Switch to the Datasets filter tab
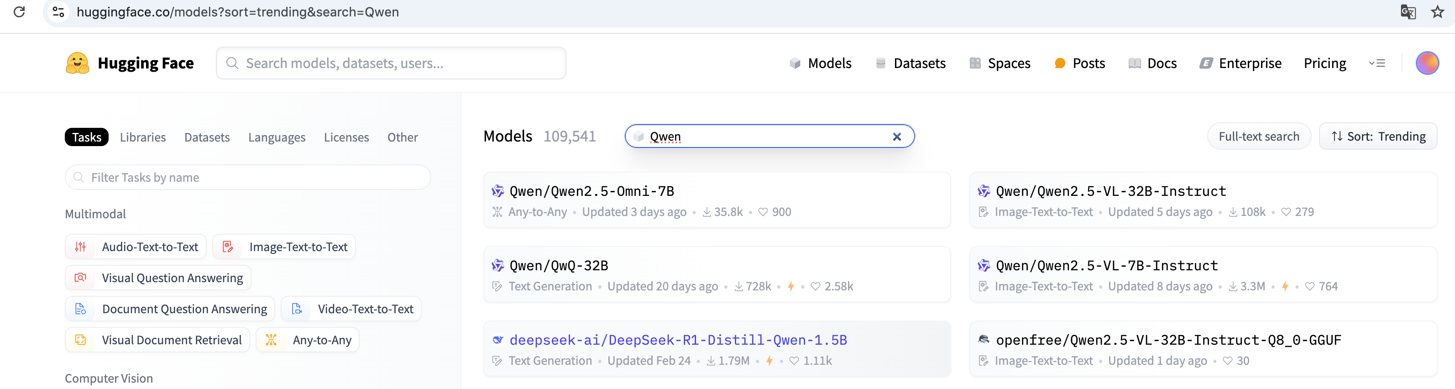This screenshot has width=1455, height=389. (207, 137)
